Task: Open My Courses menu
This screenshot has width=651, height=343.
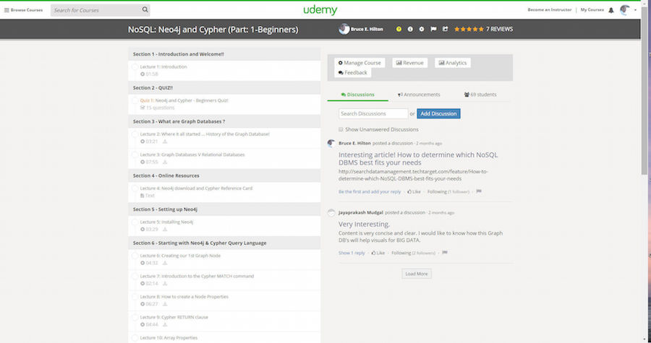Action: tap(592, 10)
